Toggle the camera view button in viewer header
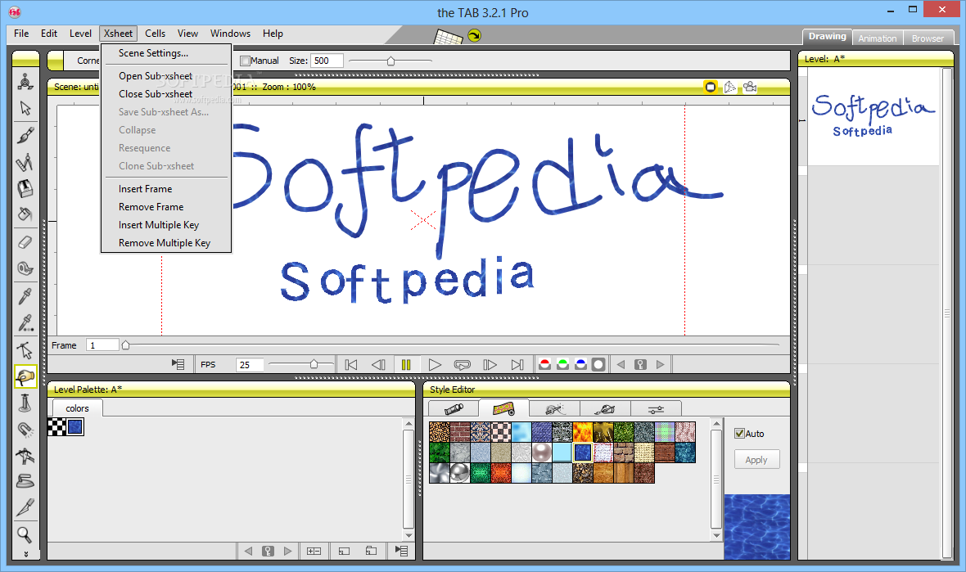Screen dimensions: 966x572 pos(750,87)
